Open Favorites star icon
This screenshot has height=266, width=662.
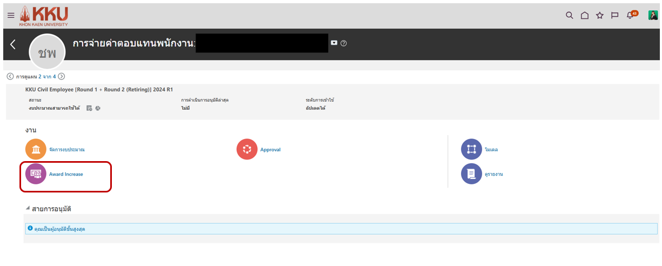coord(599,15)
